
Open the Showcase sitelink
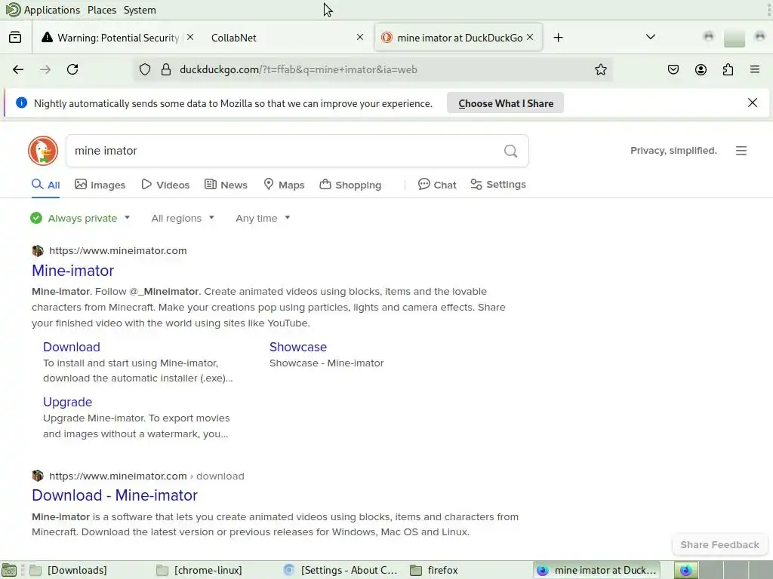297,347
